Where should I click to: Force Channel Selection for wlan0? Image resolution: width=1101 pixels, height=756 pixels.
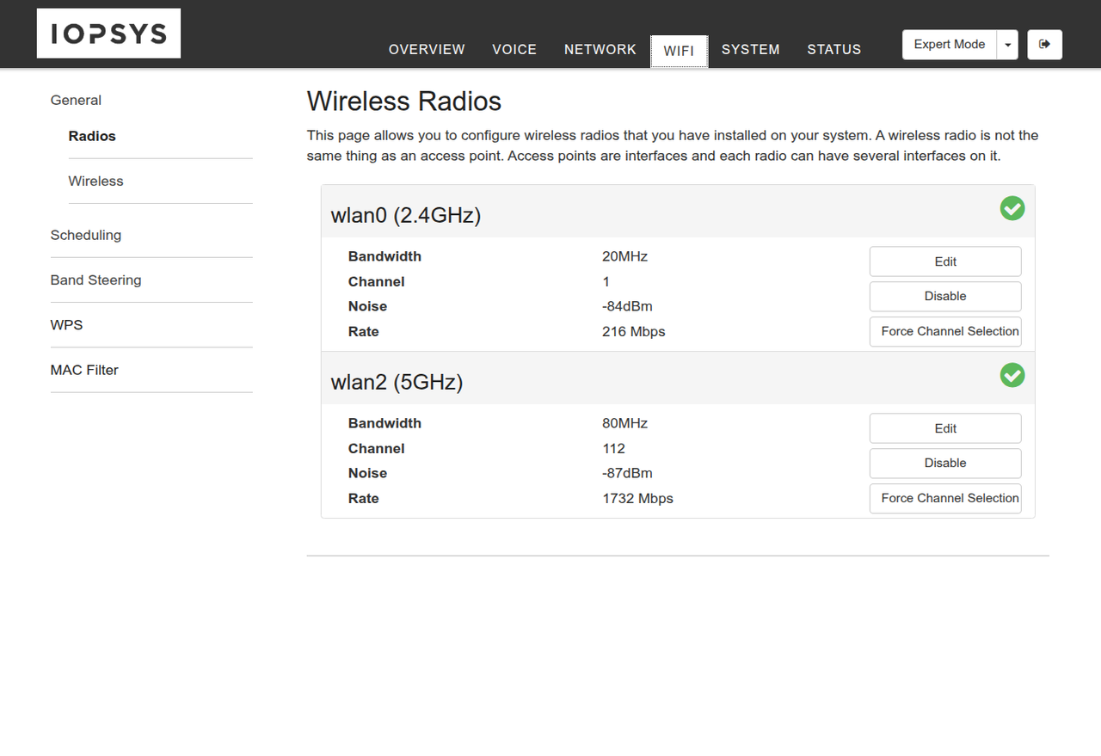pos(945,331)
